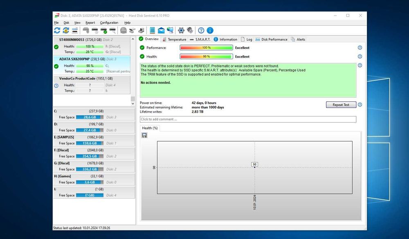This screenshot has height=239, width=409.
Task: Click the disk with green checkmark icon
Action: (x=103, y=31)
